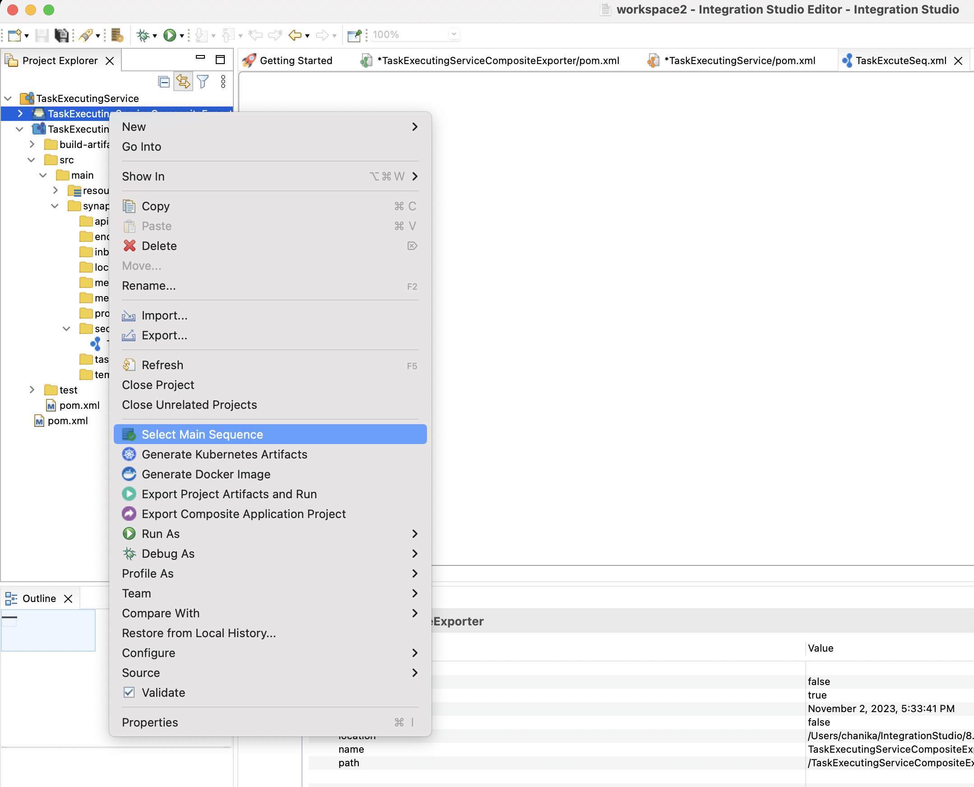
Task: Expand the Run As submenu
Action: click(270, 534)
